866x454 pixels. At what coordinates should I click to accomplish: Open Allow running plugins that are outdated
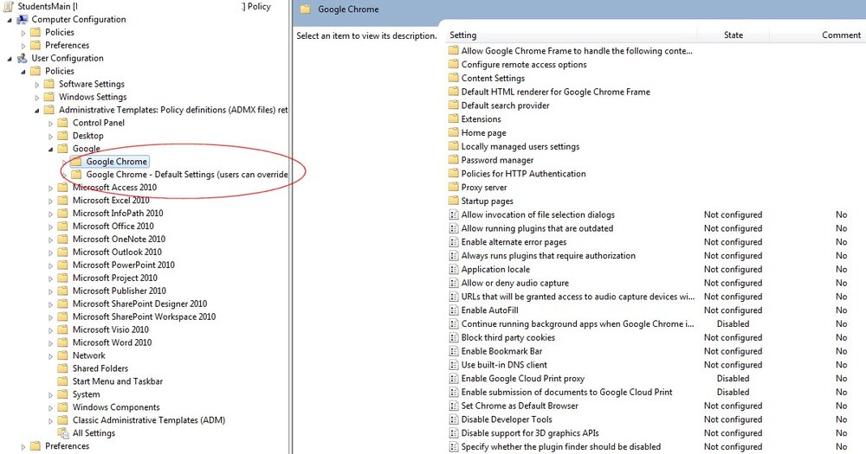(x=537, y=227)
